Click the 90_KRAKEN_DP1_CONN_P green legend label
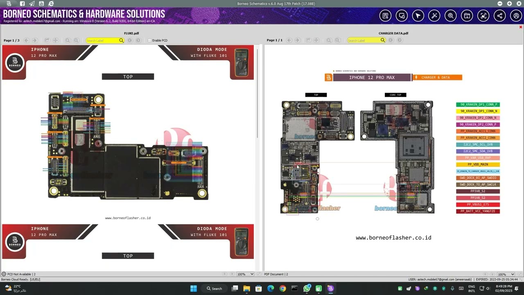 [478, 104]
